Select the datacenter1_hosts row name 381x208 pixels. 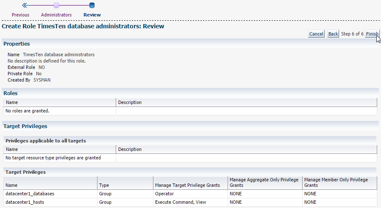(25, 202)
